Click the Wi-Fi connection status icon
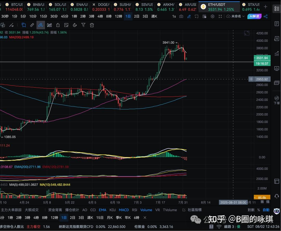Viewport: 281px width, 231px height. 219,227
